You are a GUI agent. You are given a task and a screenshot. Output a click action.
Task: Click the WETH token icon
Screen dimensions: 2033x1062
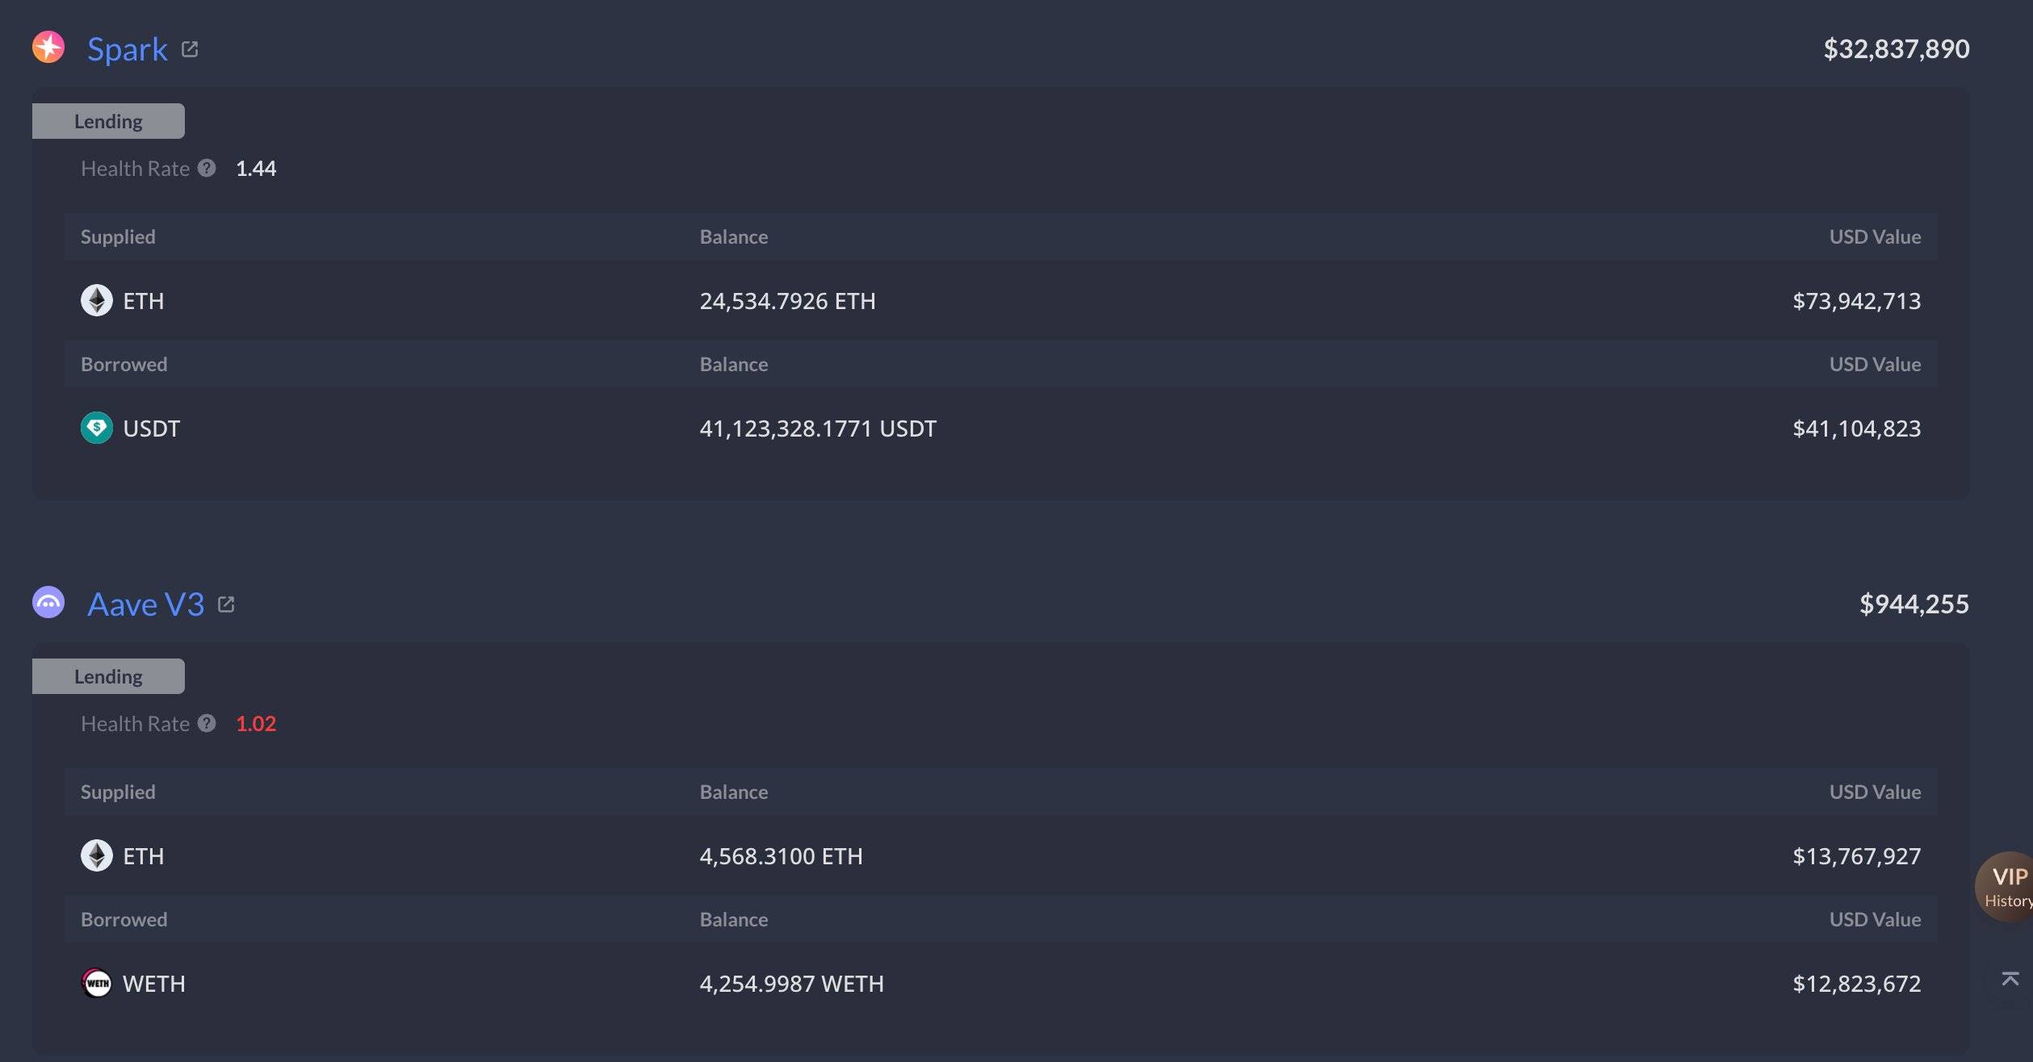[97, 983]
